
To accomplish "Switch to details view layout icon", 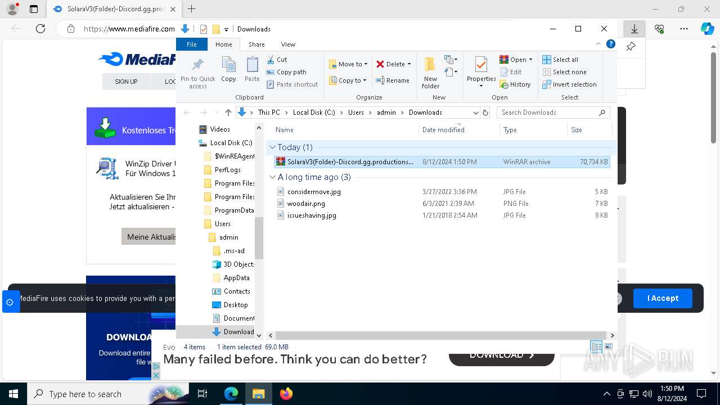I will click(x=596, y=347).
